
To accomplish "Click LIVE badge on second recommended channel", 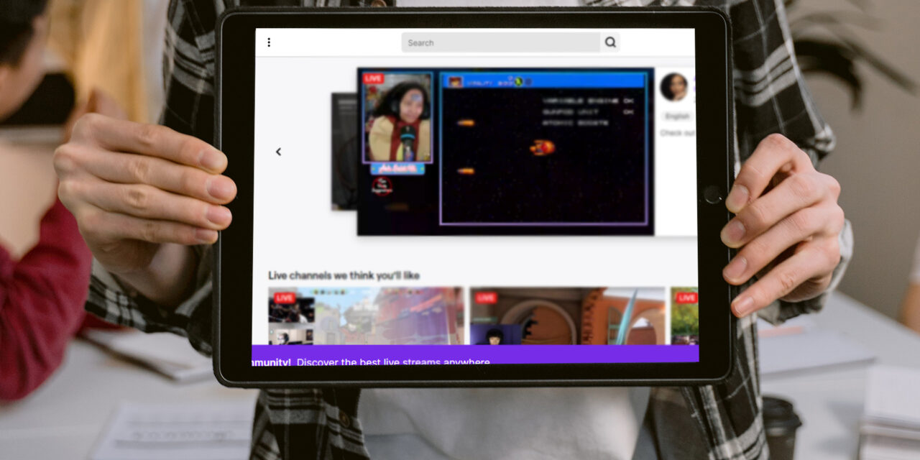I will 486,298.
